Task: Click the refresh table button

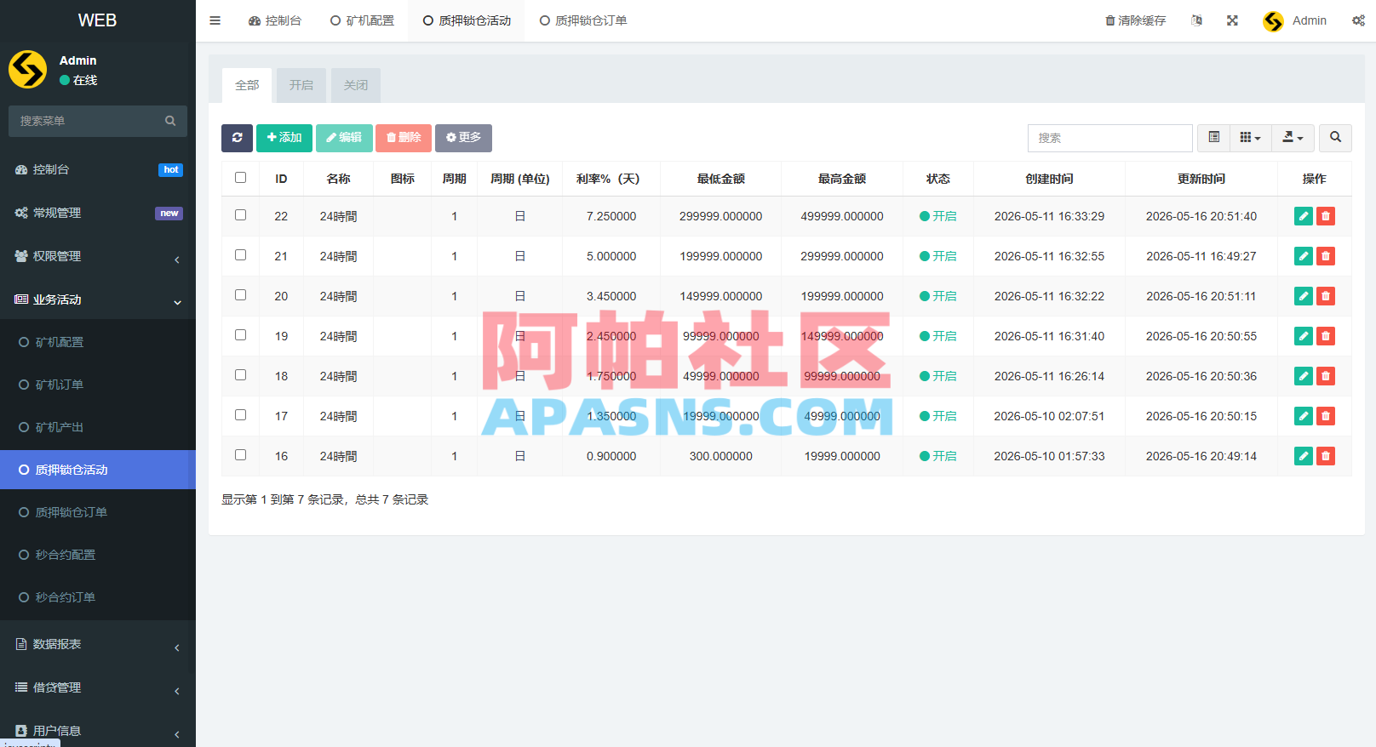Action: tap(237, 138)
